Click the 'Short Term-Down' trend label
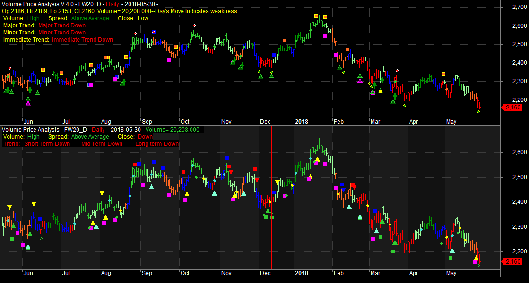Viewport: 529px width, 283px height. [x=47, y=144]
